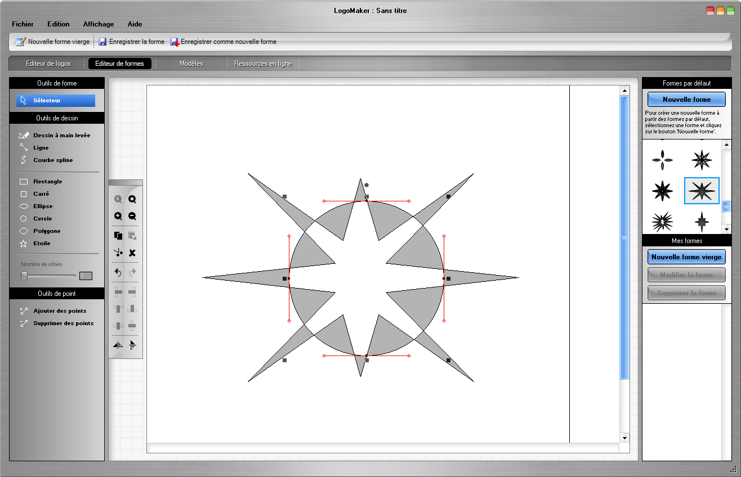Image resolution: width=741 pixels, height=477 pixels.
Task: Select the four-petal shape thumbnail
Action: click(662, 160)
